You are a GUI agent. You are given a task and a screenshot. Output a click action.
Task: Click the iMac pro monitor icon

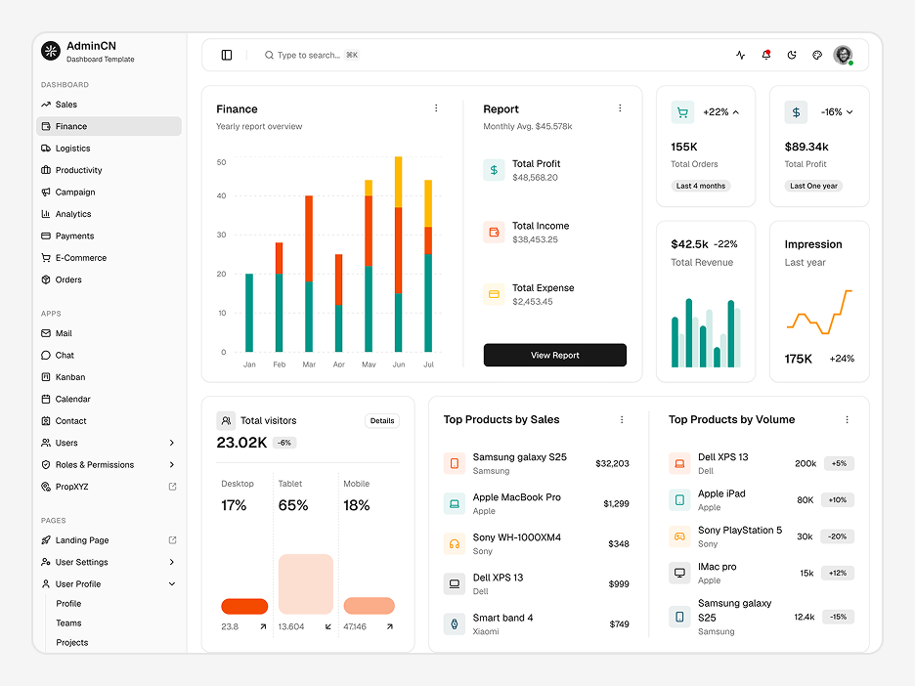coord(679,573)
